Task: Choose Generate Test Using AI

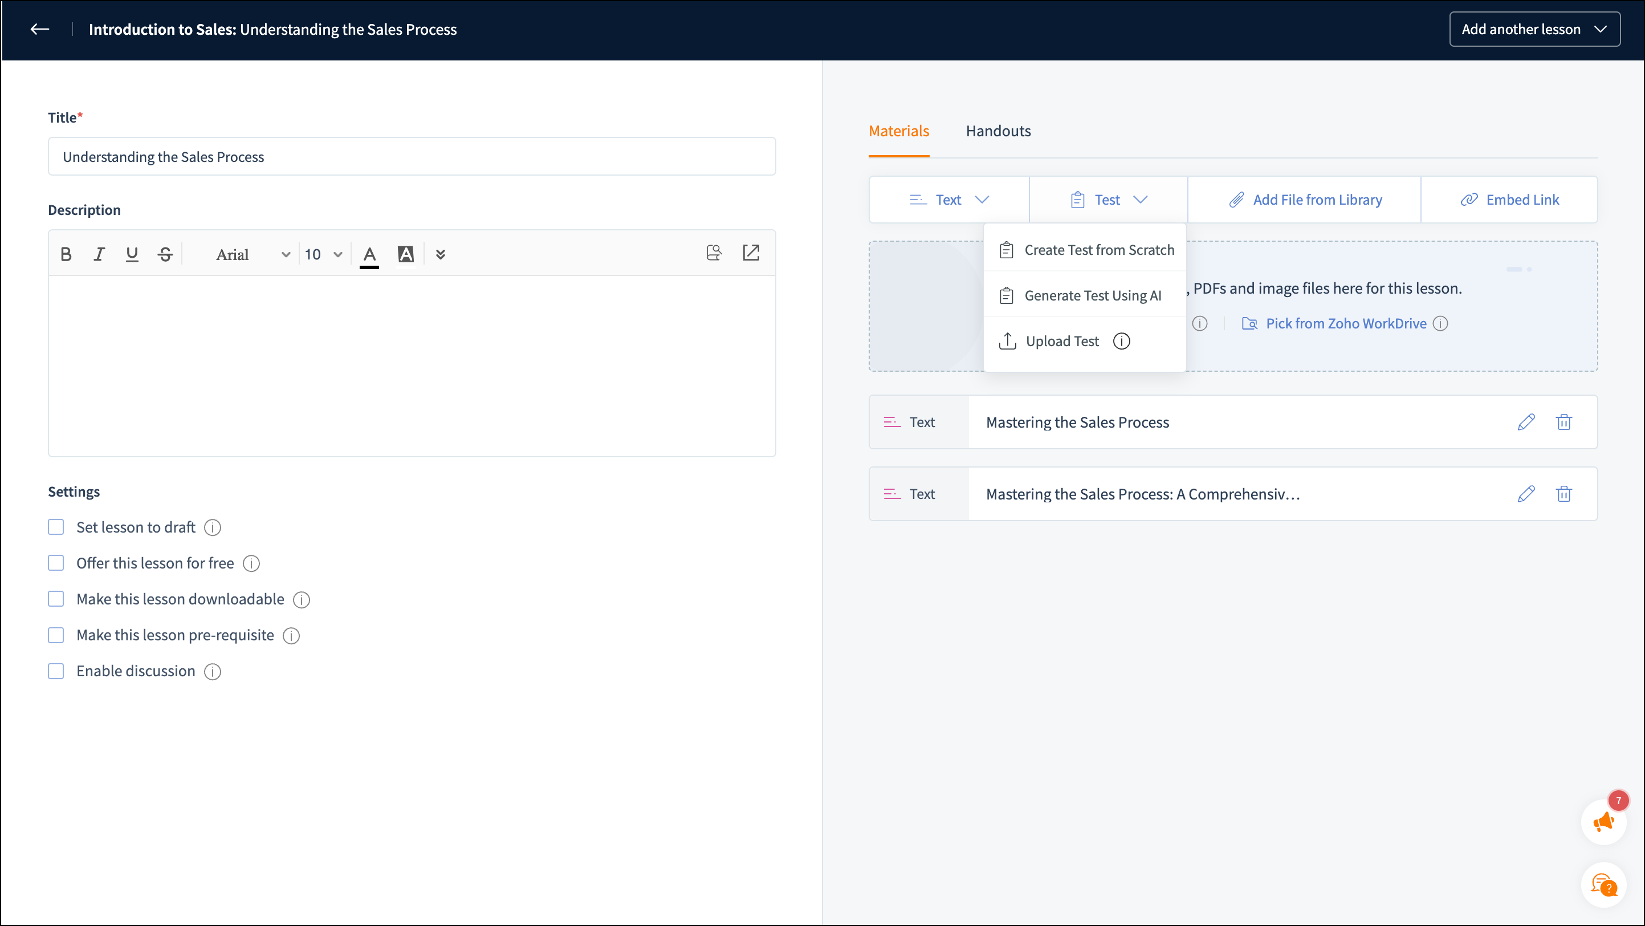Action: click(1092, 296)
